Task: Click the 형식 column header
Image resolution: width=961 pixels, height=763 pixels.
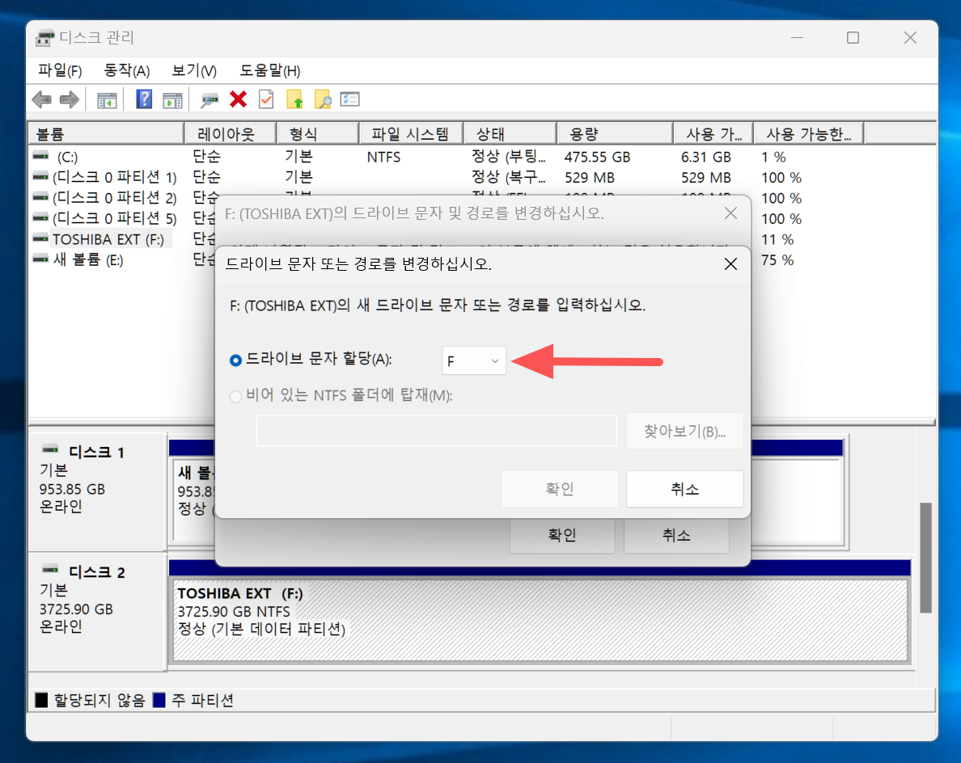Action: [x=317, y=133]
